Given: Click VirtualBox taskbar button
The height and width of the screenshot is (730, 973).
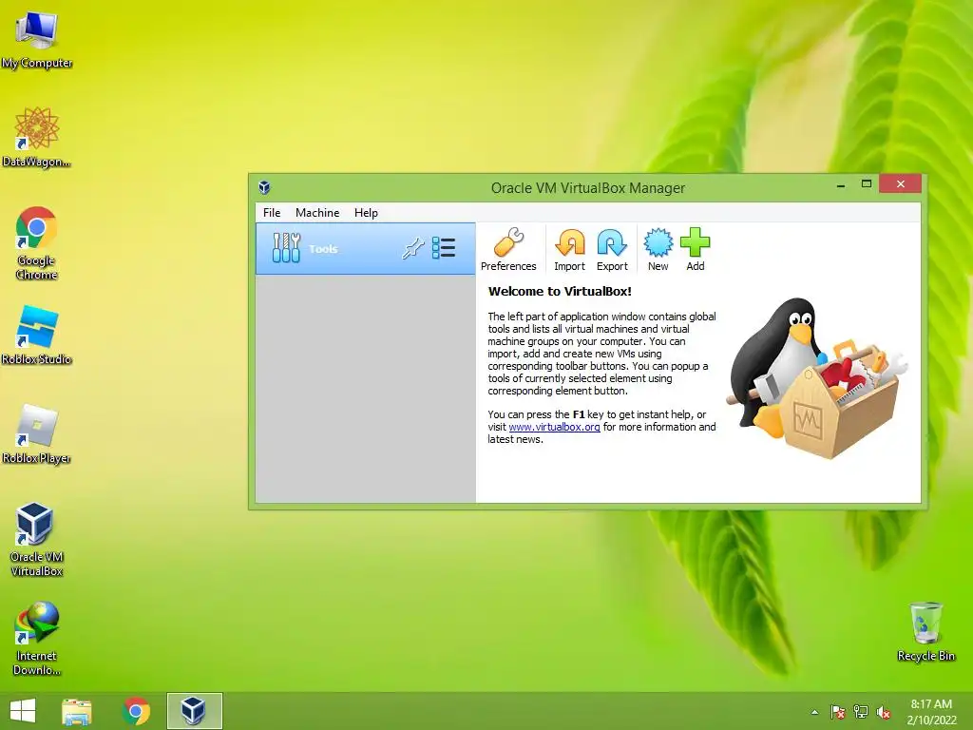Looking at the screenshot, I should 194,711.
